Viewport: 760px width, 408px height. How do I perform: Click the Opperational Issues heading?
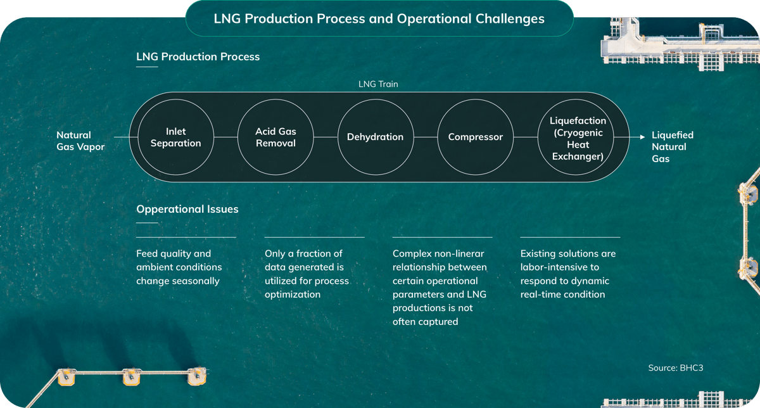click(x=187, y=209)
